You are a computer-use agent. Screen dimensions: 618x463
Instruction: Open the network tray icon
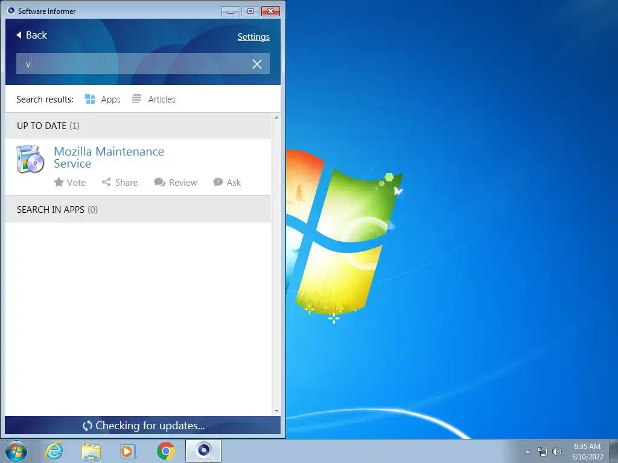543,452
